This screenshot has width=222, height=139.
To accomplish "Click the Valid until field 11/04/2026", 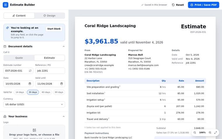I will click(x=50, y=84).
